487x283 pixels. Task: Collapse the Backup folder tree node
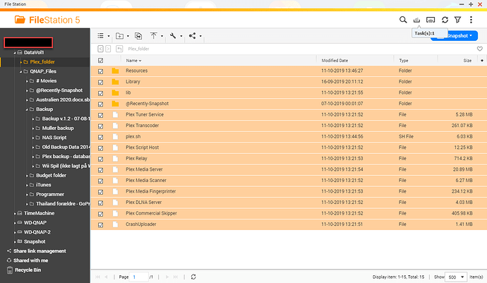27,109
